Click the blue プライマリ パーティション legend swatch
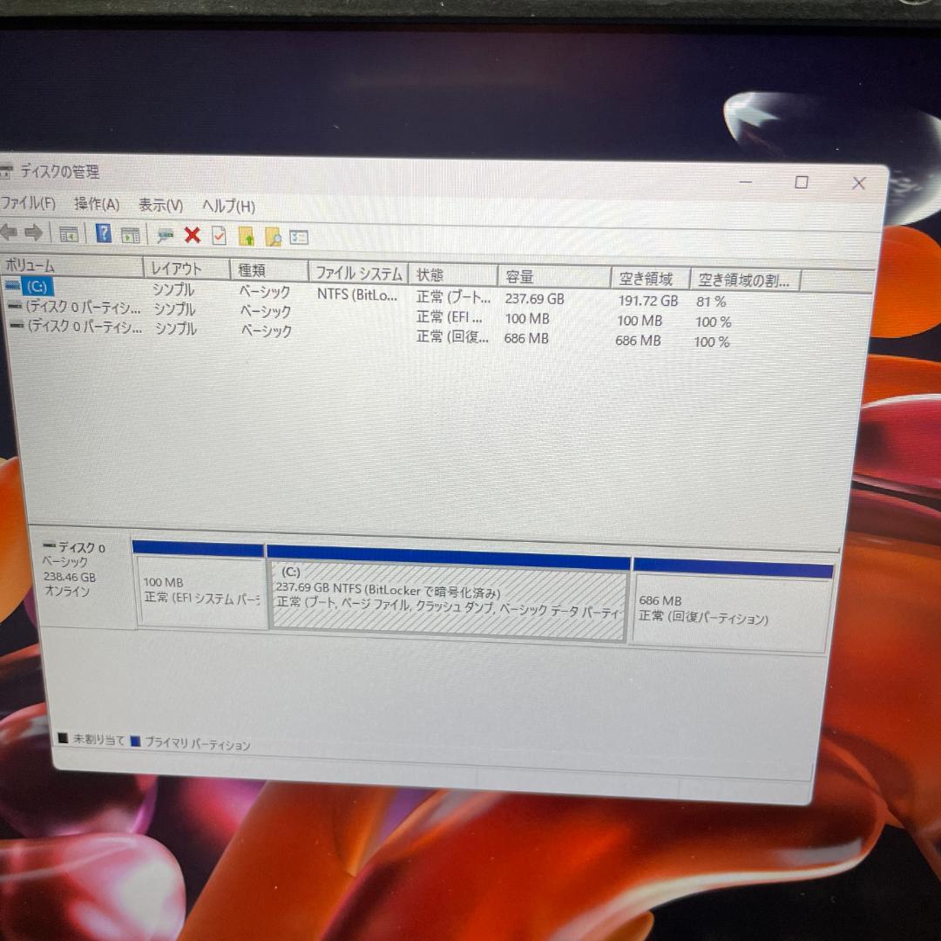Image resolution: width=941 pixels, height=941 pixels. click(134, 742)
